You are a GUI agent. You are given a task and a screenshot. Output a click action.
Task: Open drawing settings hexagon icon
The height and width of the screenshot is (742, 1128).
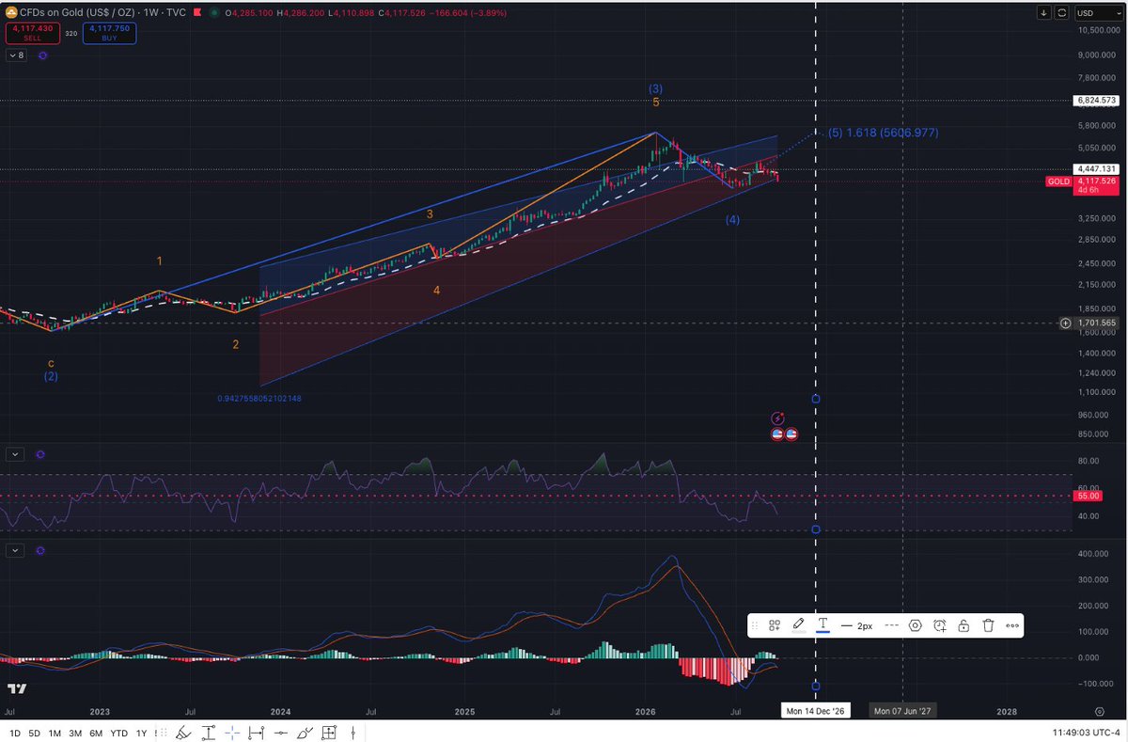pyautogui.click(x=915, y=625)
